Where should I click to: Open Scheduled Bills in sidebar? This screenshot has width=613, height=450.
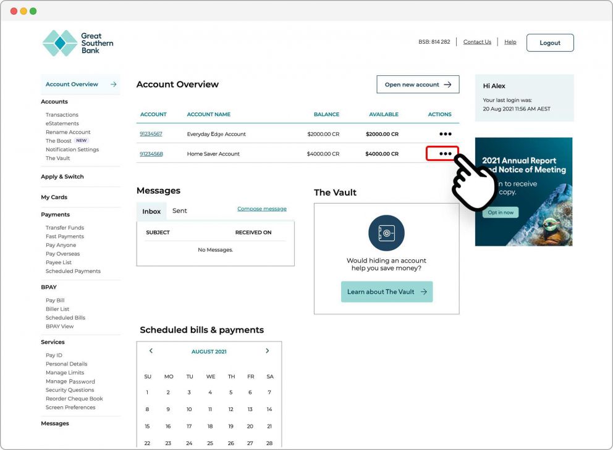point(66,317)
